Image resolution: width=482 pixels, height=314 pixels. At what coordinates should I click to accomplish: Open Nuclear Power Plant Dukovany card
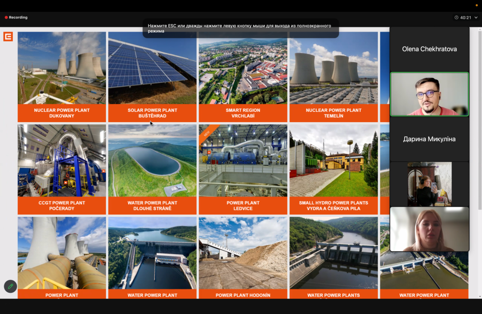click(x=62, y=77)
